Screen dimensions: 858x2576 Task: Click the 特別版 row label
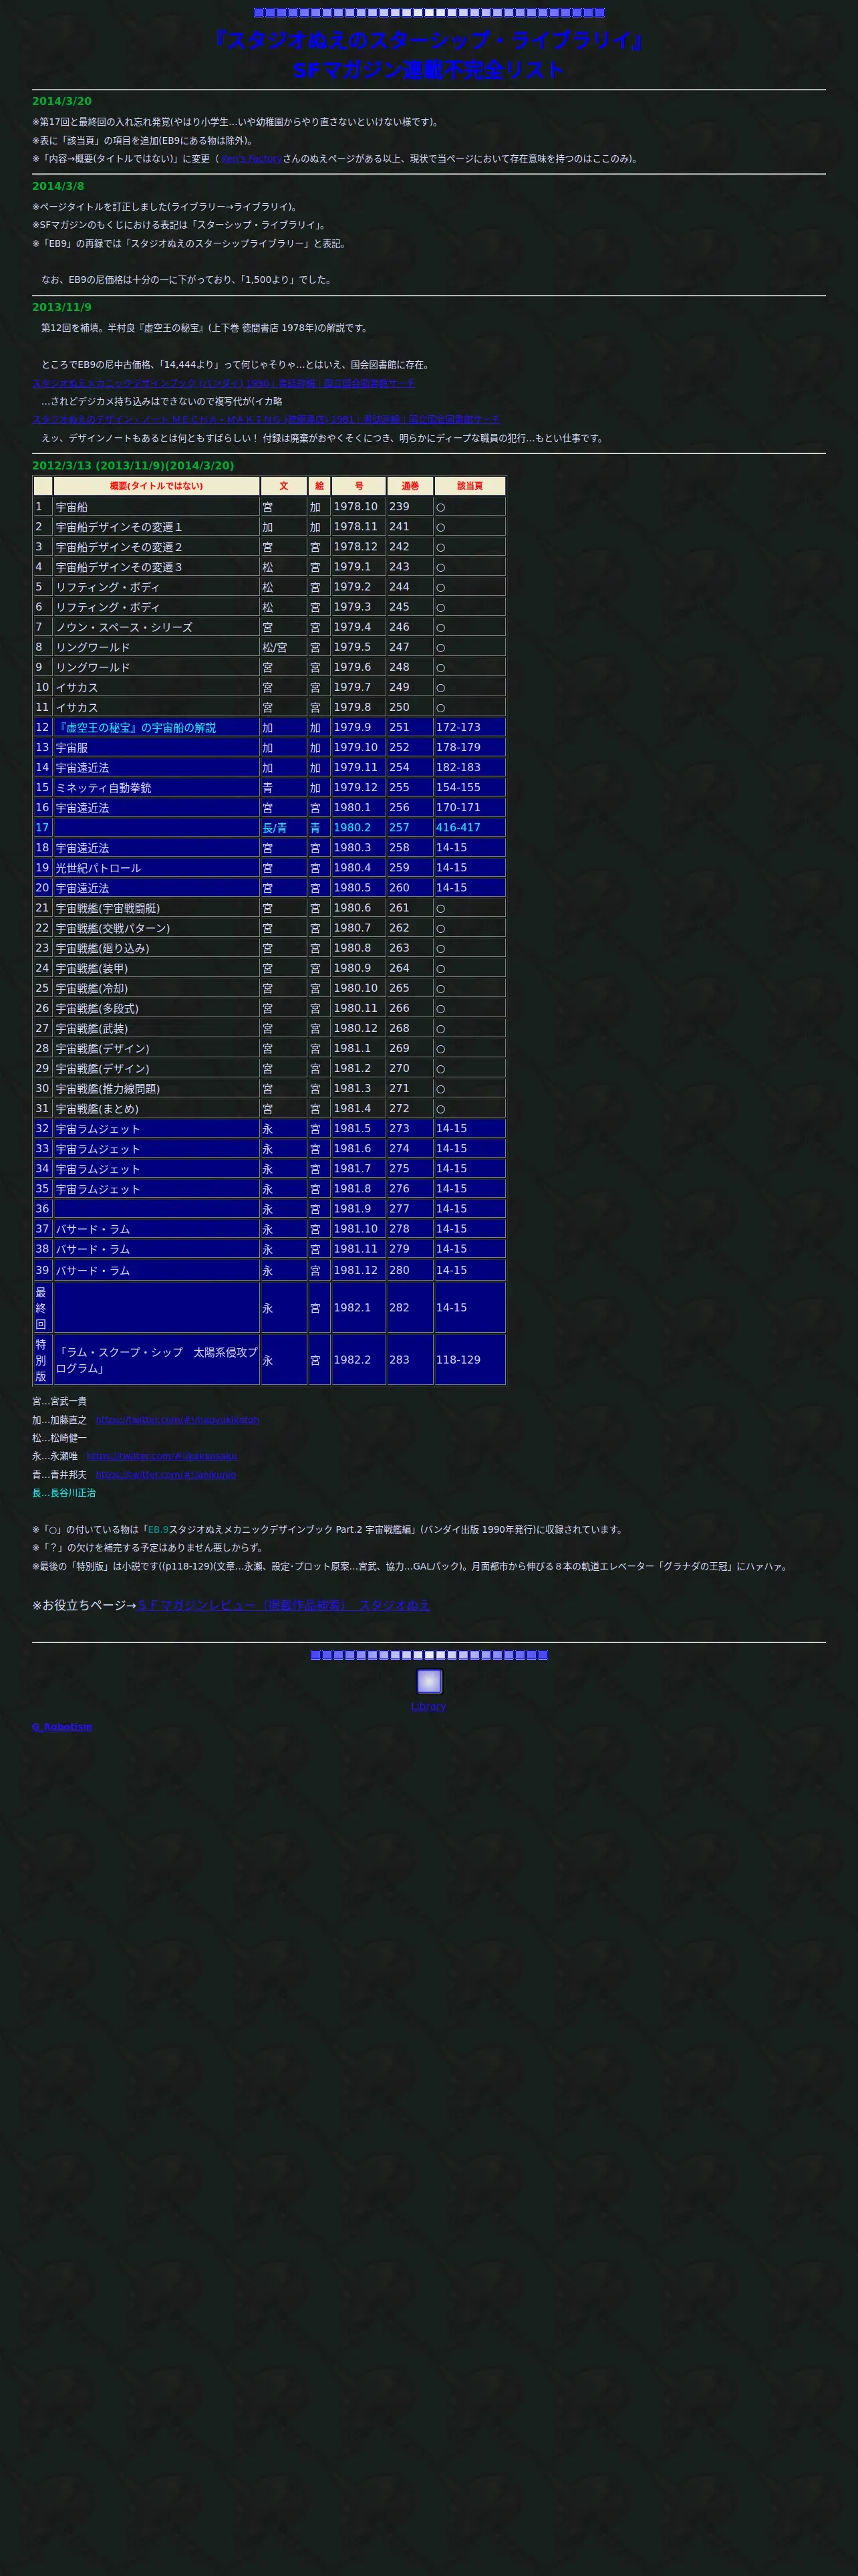42,1360
